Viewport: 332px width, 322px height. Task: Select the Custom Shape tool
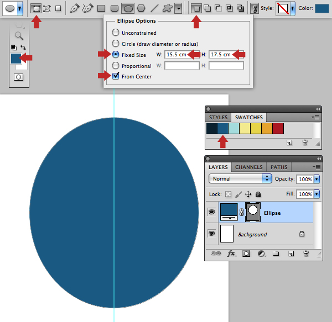[x=167, y=8]
